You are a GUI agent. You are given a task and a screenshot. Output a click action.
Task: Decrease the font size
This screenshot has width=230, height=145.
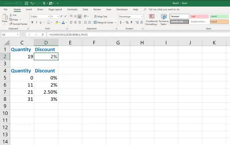click(x=66, y=16)
